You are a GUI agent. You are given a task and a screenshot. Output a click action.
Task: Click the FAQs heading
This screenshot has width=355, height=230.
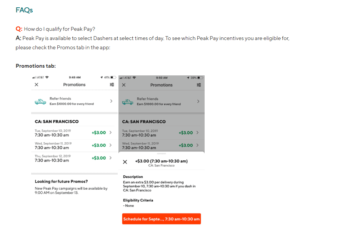coord(24,10)
